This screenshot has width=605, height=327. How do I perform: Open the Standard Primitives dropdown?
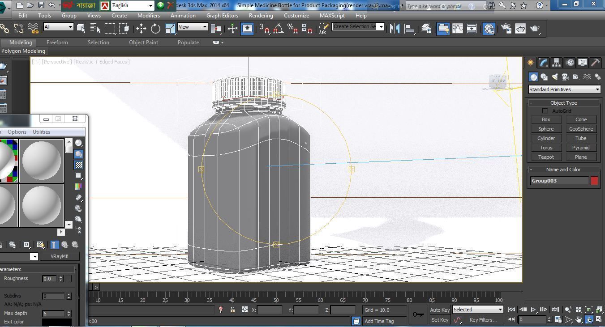pos(564,89)
